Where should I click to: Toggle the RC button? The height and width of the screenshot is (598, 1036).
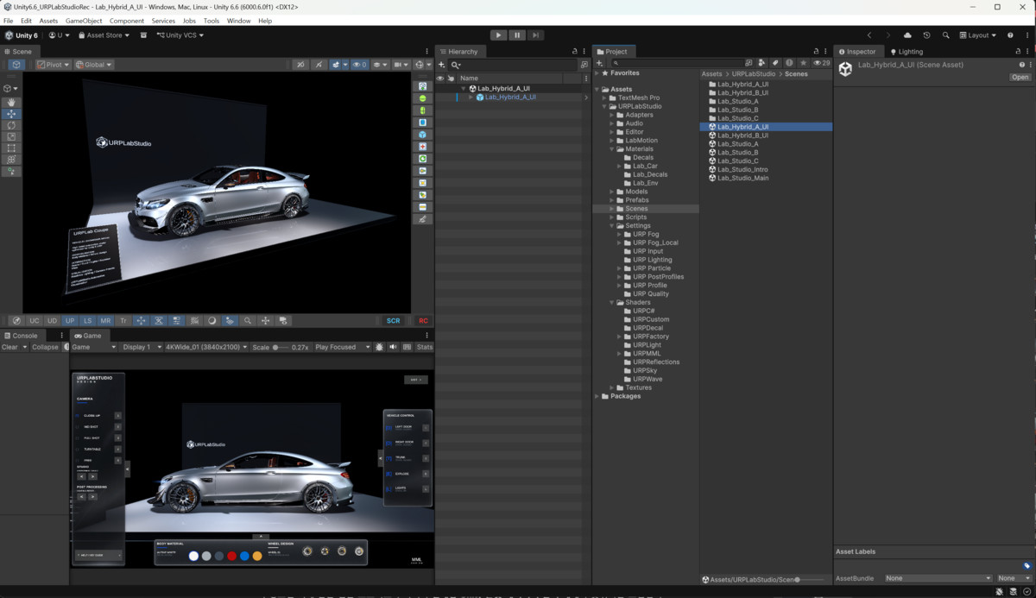(x=423, y=321)
